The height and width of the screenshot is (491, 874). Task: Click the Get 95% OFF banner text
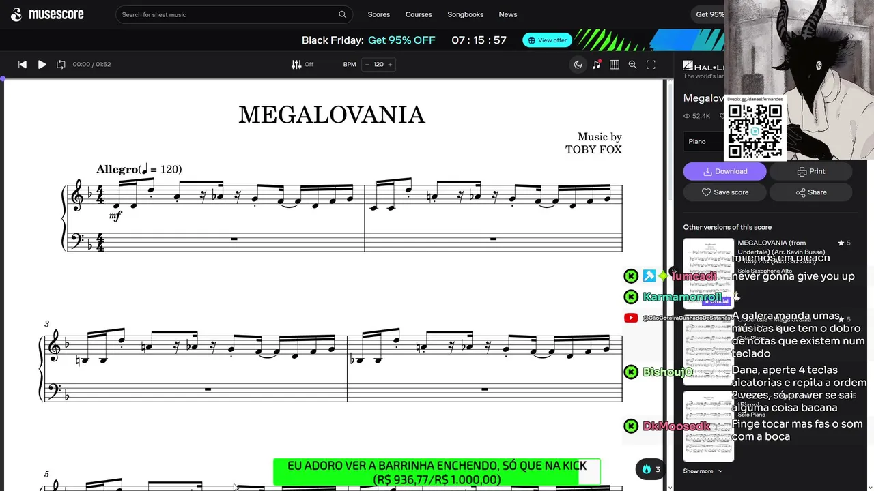click(401, 40)
